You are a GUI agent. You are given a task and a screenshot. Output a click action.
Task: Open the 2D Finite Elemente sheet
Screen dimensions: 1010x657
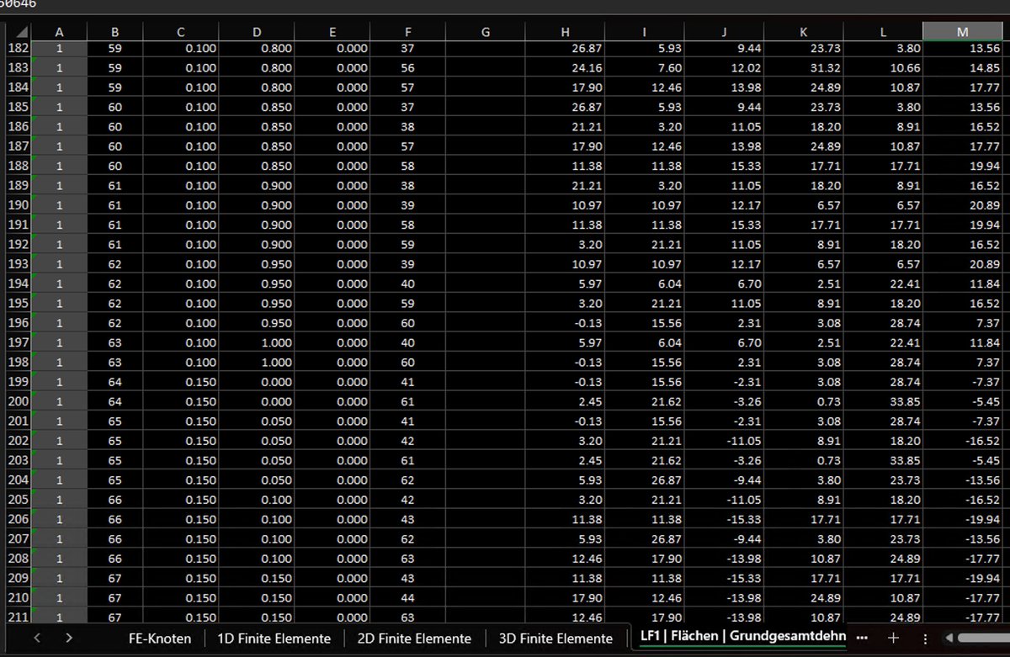[x=413, y=638]
